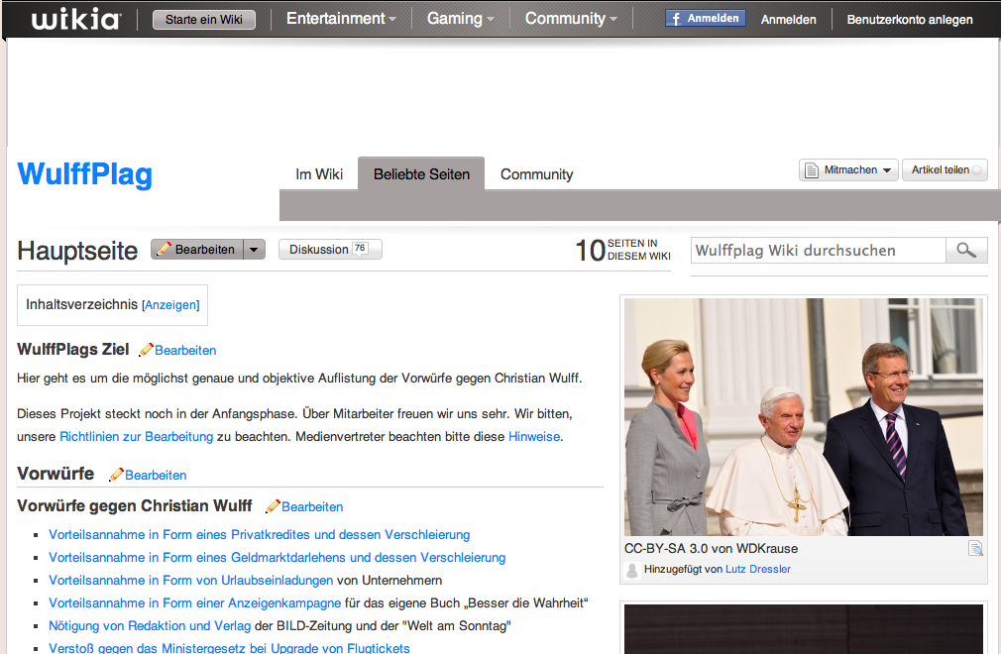Click the Facebook Anmelden login button

706,19
